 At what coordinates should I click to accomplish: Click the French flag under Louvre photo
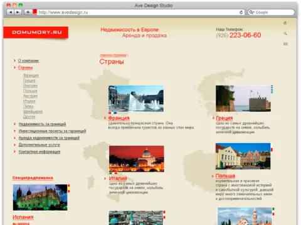[112, 113]
